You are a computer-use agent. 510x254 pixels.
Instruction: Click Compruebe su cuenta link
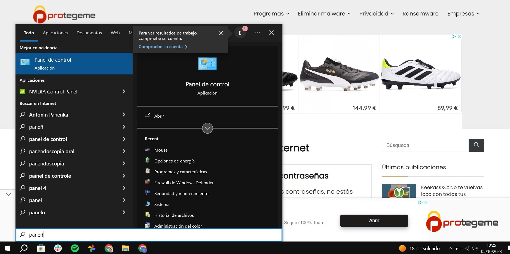pyautogui.click(x=163, y=47)
